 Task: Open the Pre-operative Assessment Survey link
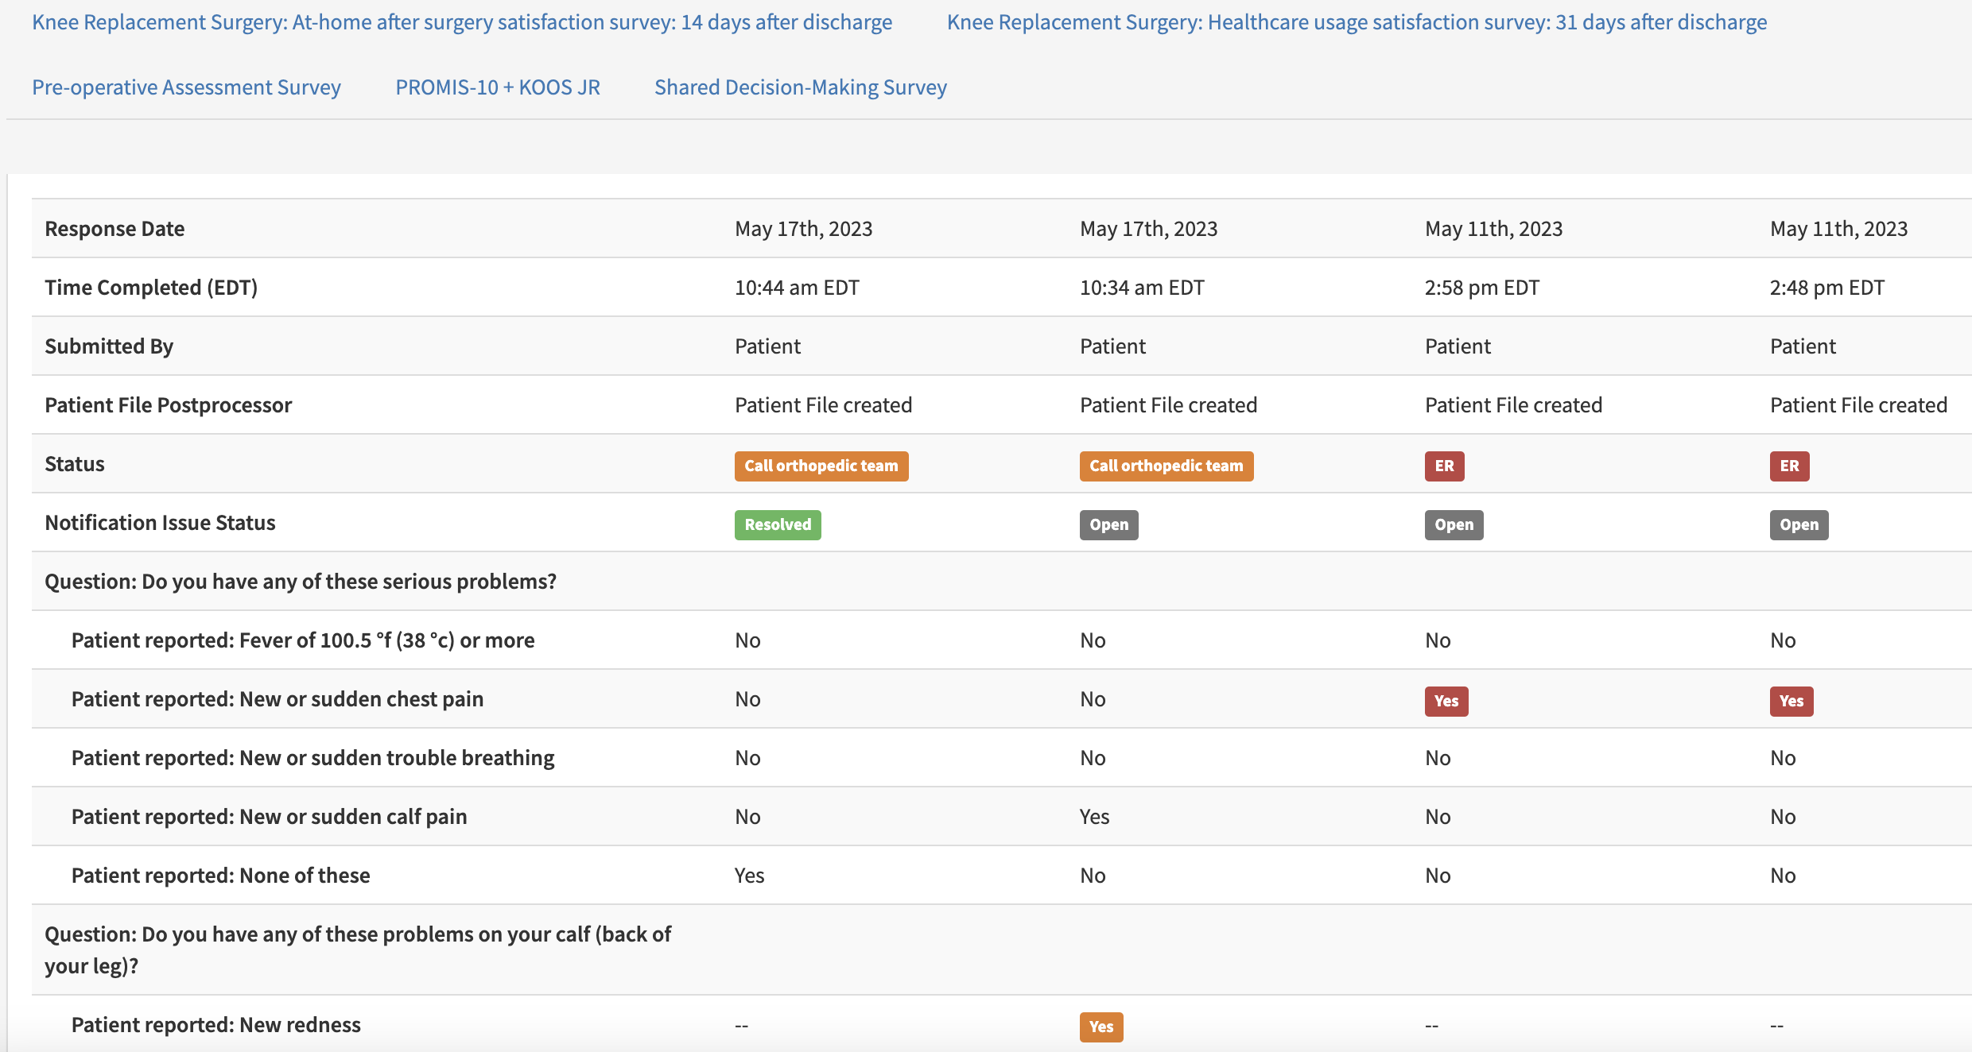(186, 87)
